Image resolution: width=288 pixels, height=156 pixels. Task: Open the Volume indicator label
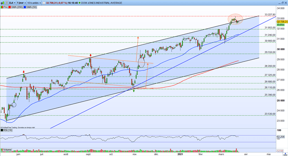pyautogui.click(x=7, y=150)
